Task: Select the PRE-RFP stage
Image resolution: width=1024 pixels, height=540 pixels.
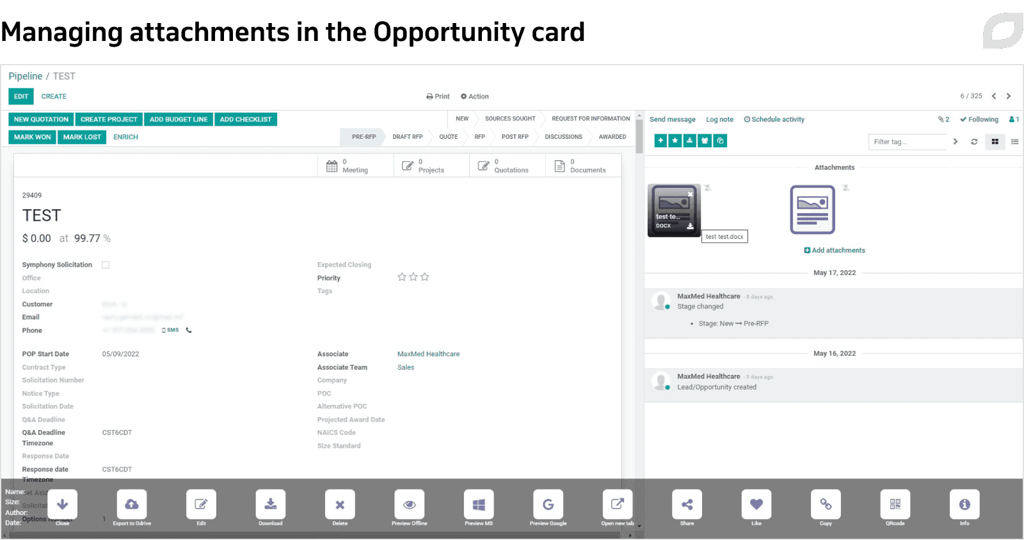Action: [x=364, y=137]
